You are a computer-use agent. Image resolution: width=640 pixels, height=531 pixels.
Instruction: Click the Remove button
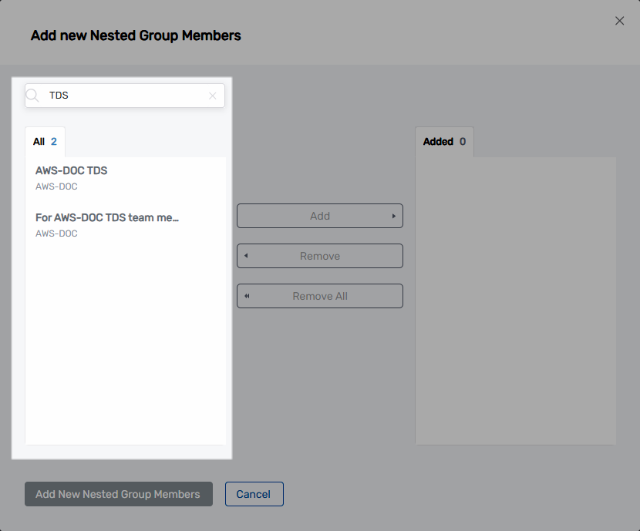tap(319, 255)
